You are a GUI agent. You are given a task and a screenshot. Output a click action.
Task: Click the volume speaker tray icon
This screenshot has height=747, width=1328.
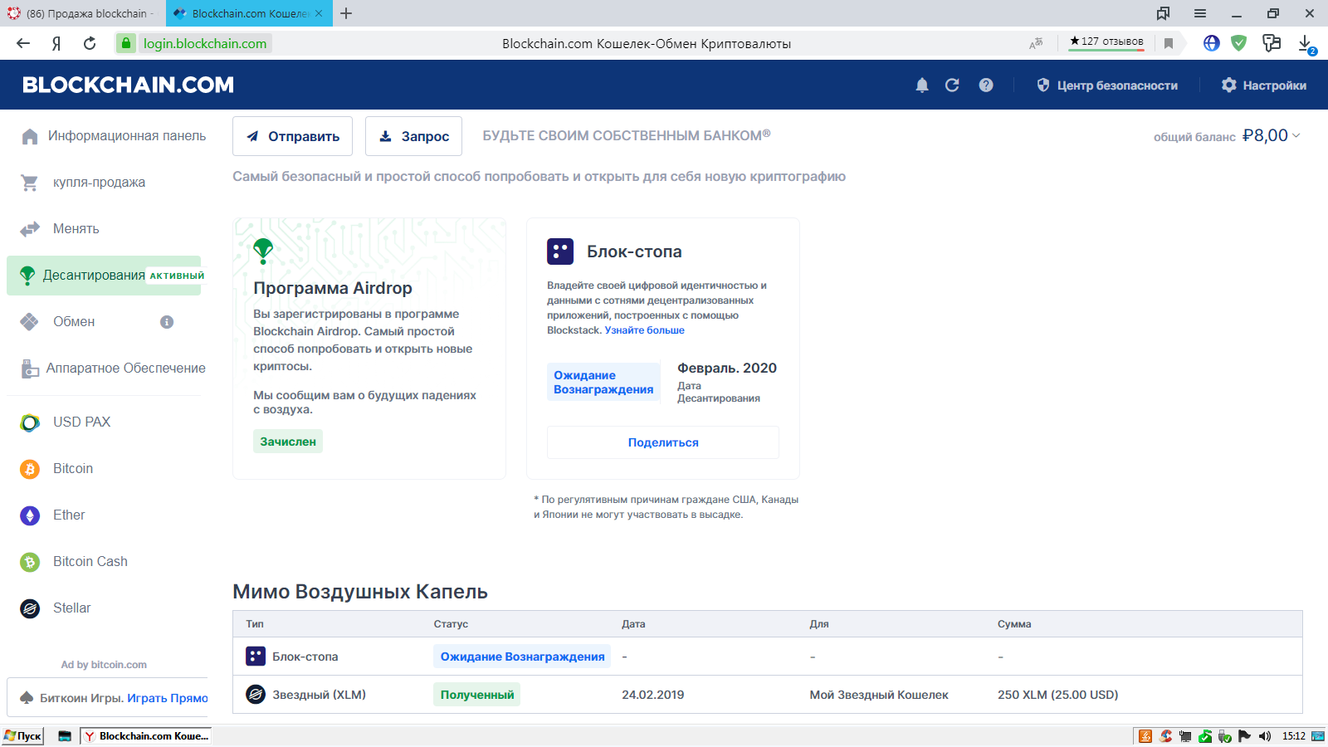pos(1265,736)
